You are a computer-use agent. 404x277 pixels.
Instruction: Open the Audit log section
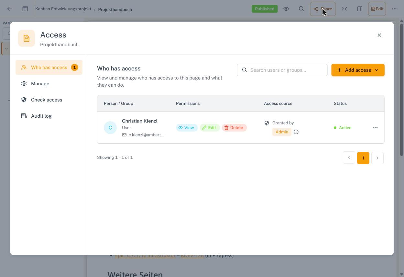coord(49,116)
